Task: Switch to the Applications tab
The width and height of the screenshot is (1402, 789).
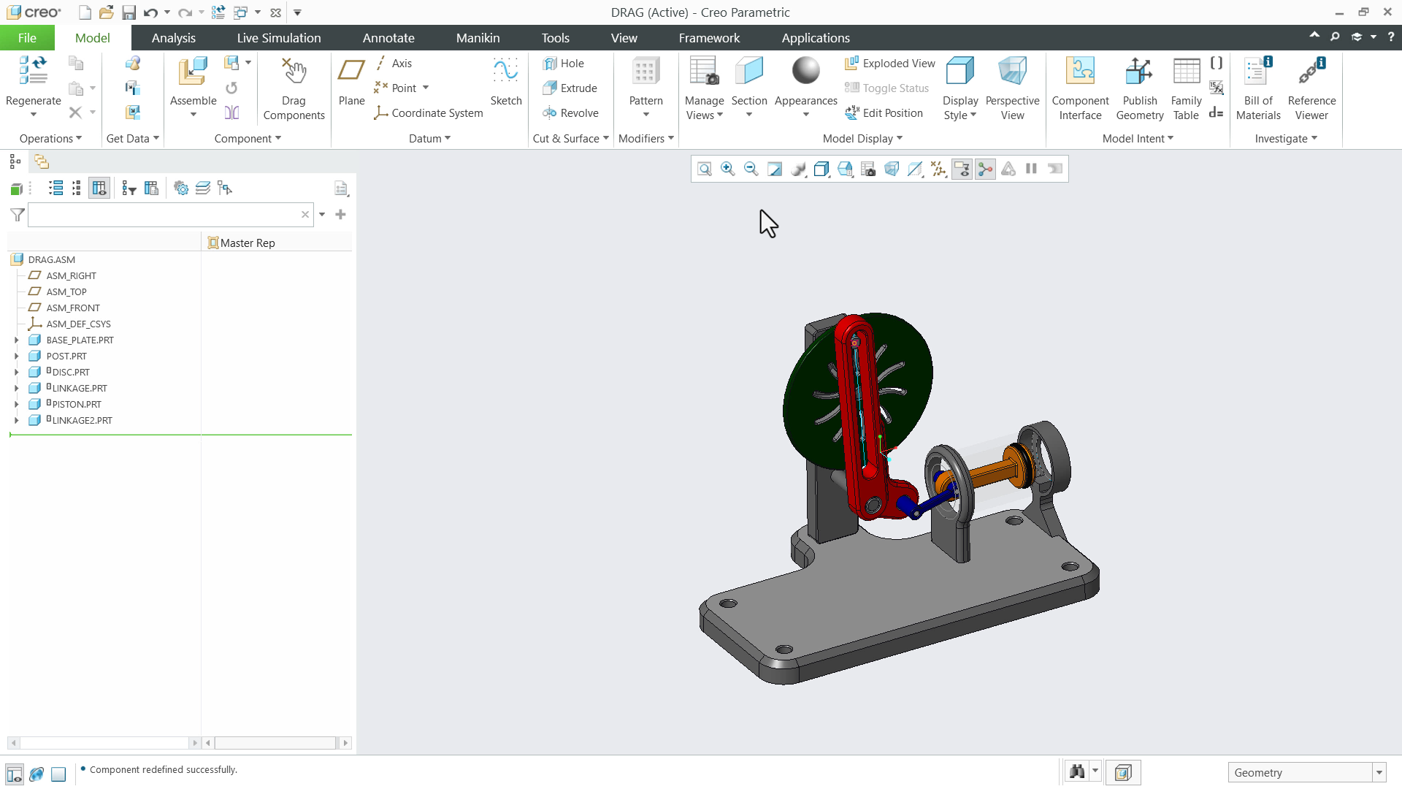Action: pos(816,38)
